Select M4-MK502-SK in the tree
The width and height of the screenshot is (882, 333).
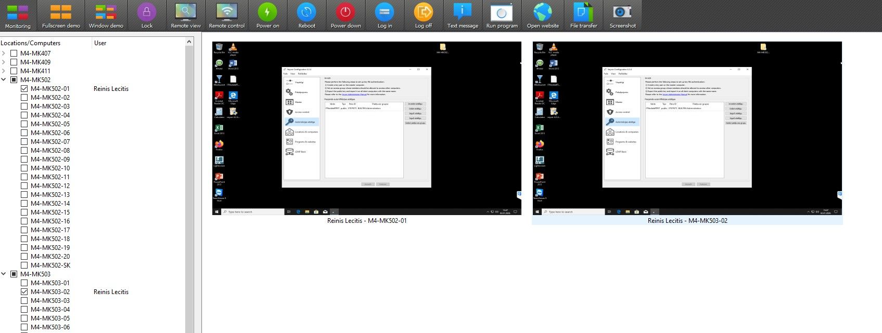coord(50,265)
